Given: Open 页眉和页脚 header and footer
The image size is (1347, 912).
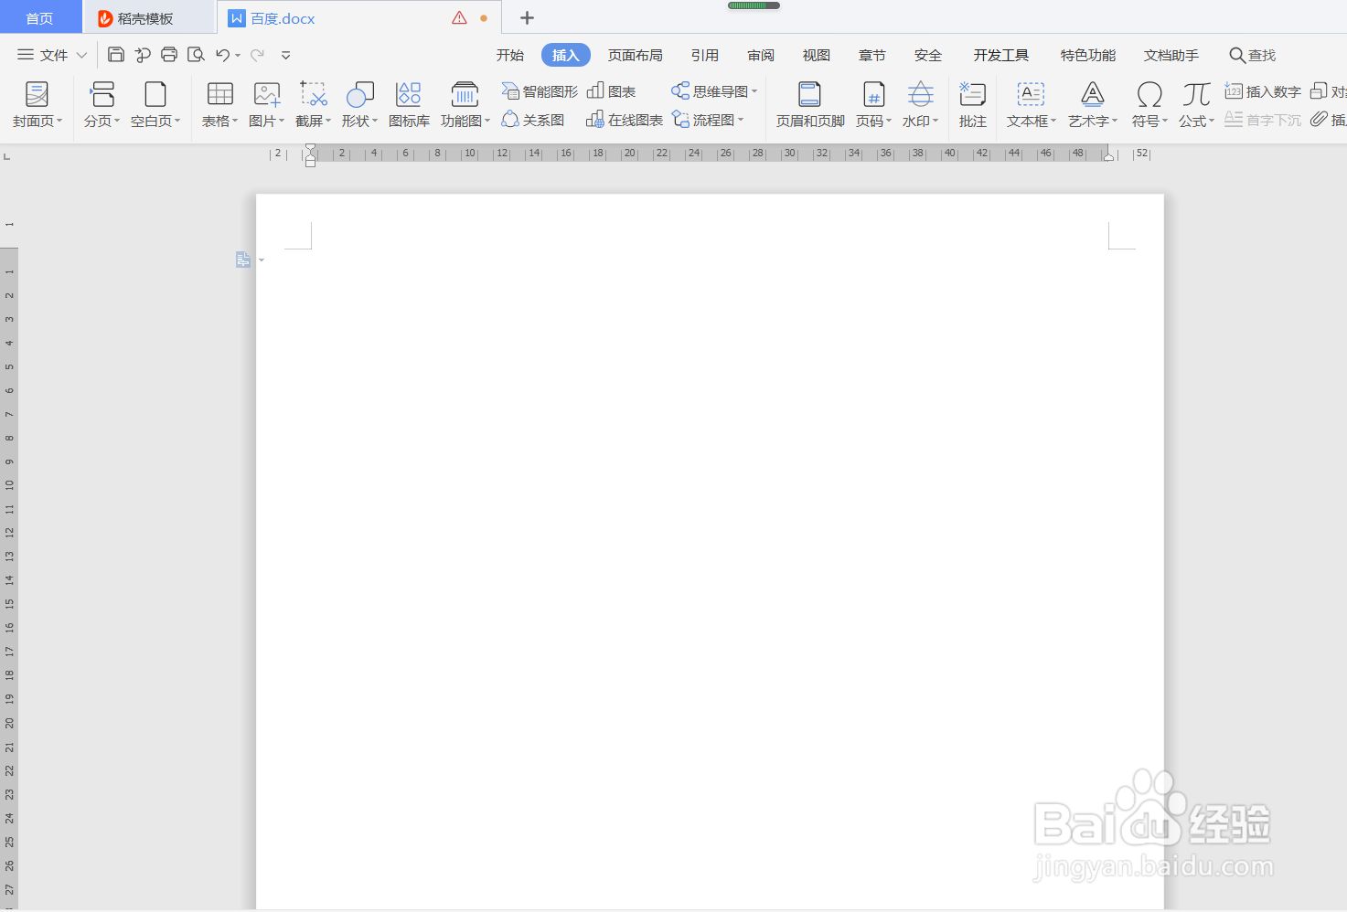Looking at the screenshot, I should [x=810, y=104].
